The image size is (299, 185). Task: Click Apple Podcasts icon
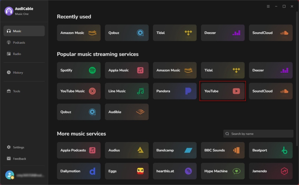[92, 150]
